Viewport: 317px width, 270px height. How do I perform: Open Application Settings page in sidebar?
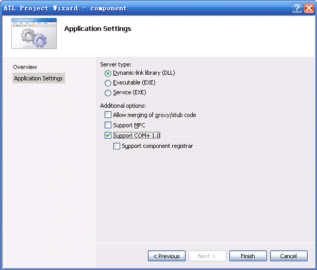click(39, 78)
